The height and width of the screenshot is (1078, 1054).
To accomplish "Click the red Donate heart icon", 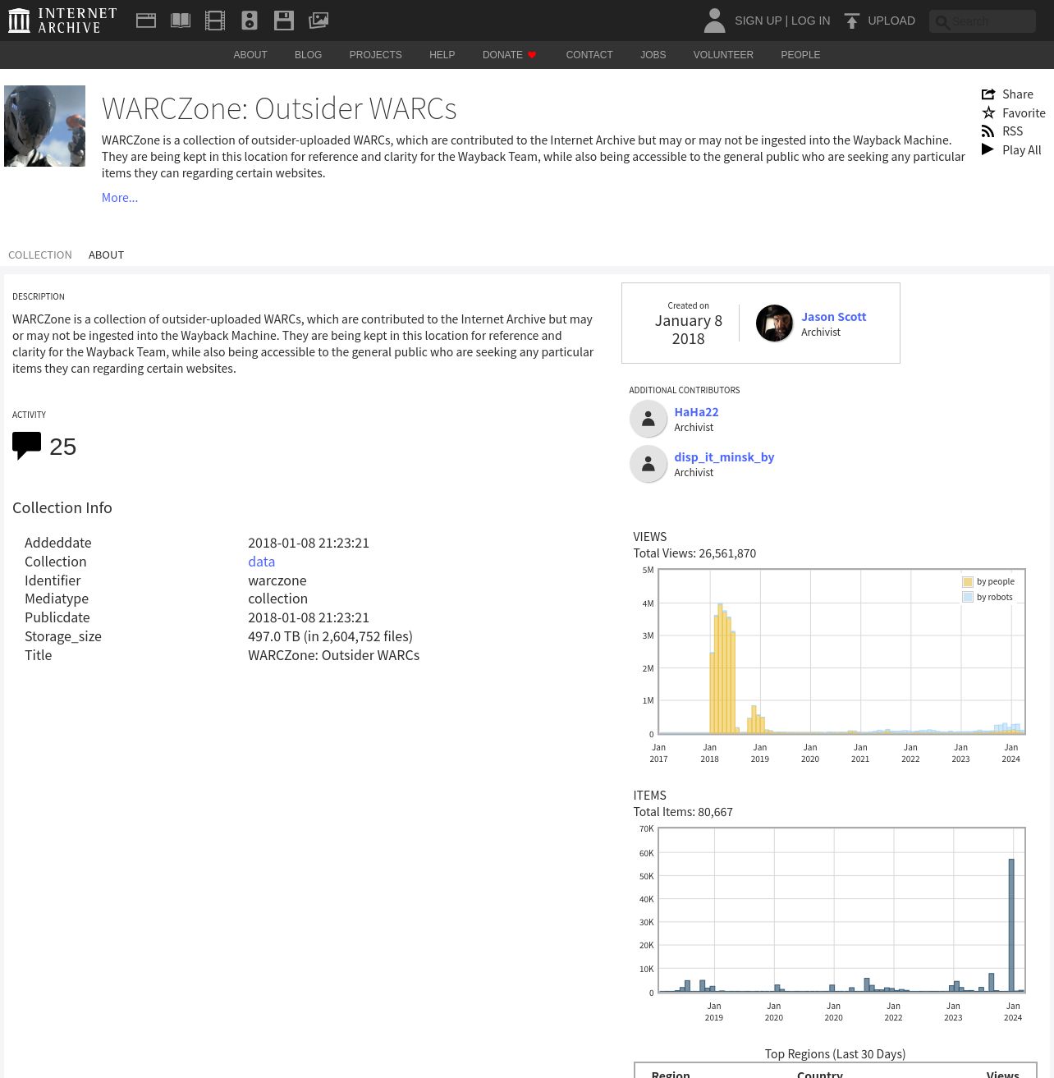I will [x=532, y=55].
